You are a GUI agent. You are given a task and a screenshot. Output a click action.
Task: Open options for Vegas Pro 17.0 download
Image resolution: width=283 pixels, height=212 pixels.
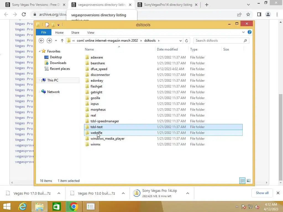[x=59, y=193]
